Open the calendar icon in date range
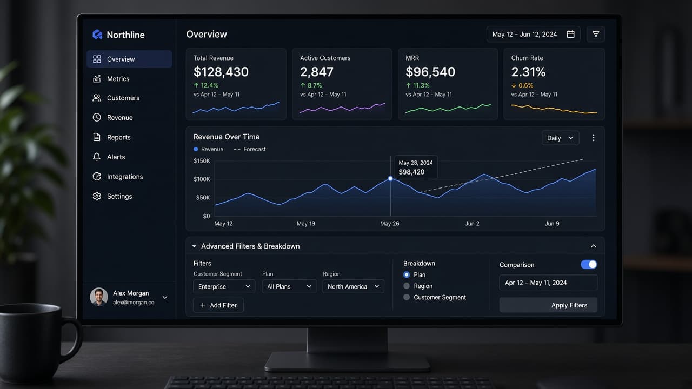This screenshot has width=692, height=389. coord(570,34)
